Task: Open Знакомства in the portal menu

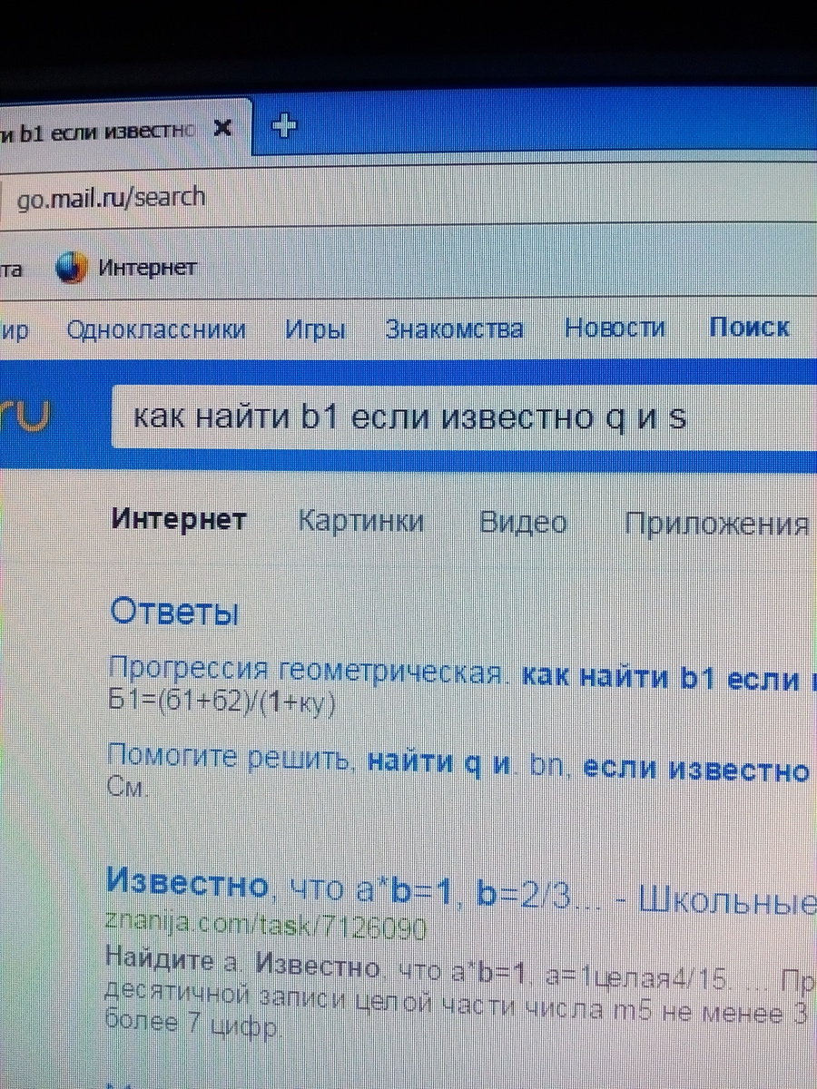Action: pyautogui.click(x=454, y=329)
